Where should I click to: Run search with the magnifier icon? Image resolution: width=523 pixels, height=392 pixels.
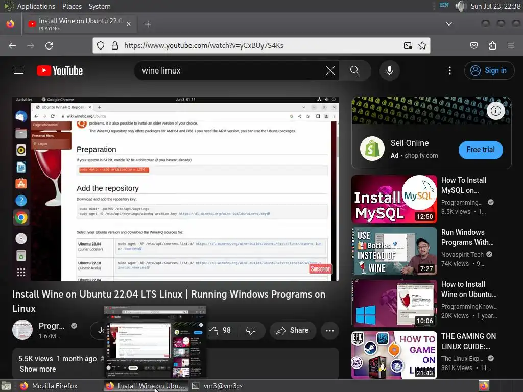click(x=355, y=70)
